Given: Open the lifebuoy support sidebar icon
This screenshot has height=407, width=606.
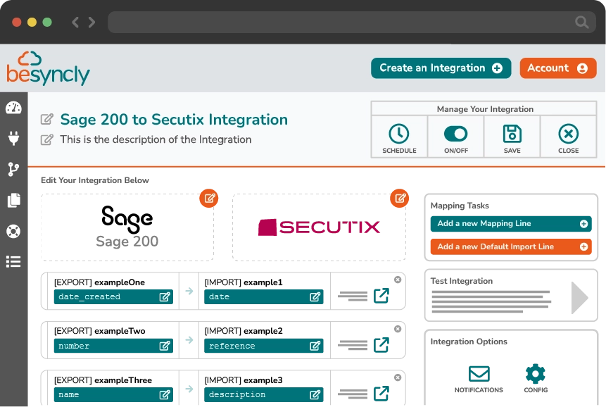Looking at the screenshot, I should 13,231.
